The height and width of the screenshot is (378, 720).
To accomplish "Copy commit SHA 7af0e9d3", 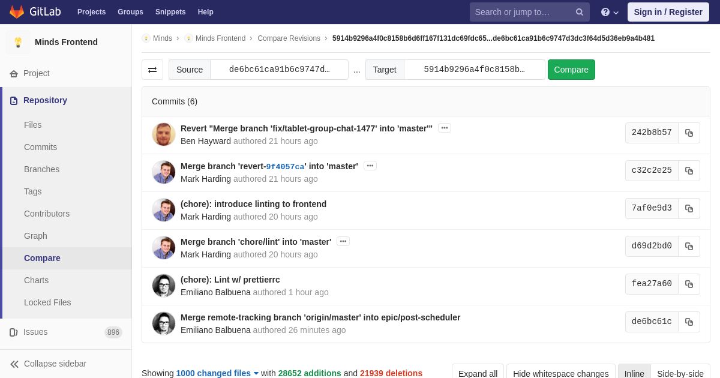I will [689, 208].
